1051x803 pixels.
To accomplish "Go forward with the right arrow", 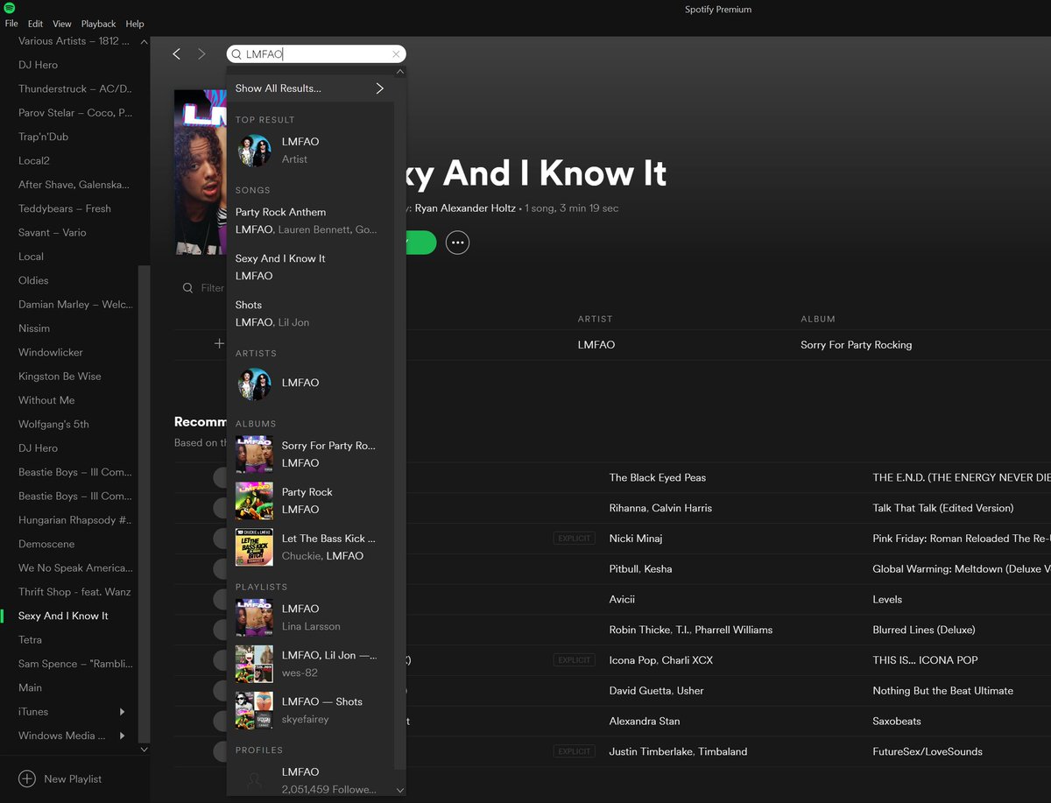I will point(201,54).
